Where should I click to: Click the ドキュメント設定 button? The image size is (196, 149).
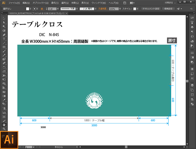(x=151, y=9)
